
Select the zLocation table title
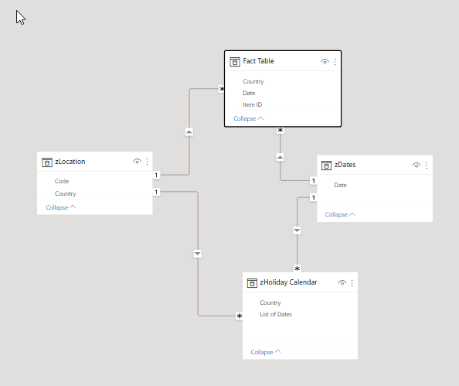pos(70,162)
